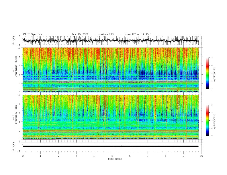Click the "-7" tick on ch.2 colorbar

pyautogui.click(x=212, y=136)
